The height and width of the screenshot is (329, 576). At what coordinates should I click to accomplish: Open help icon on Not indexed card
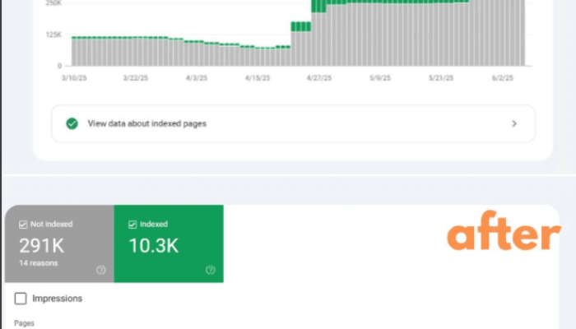(101, 271)
